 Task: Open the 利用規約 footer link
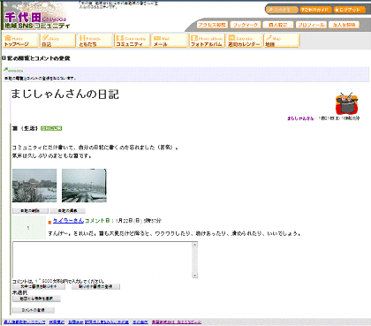(57, 322)
